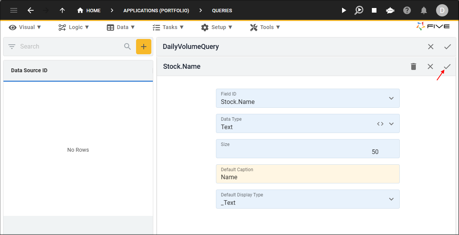The width and height of the screenshot is (459, 235).
Task: Open the Visual menu
Action: point(25,27)
